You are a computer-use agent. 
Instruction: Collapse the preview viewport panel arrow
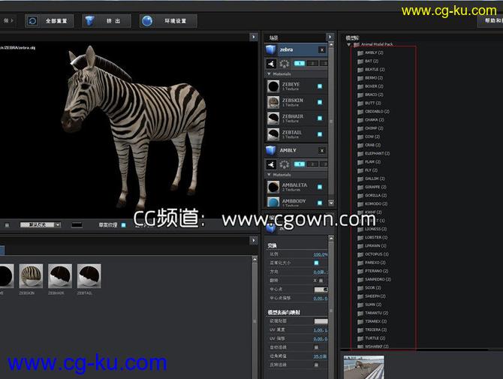coord(254,37)
